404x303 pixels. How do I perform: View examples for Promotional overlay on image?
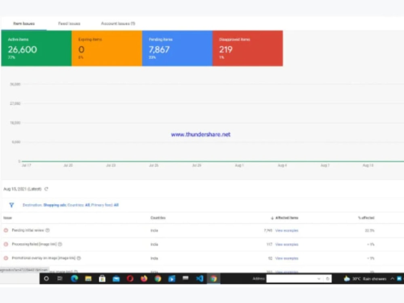(x=286, y=258)
